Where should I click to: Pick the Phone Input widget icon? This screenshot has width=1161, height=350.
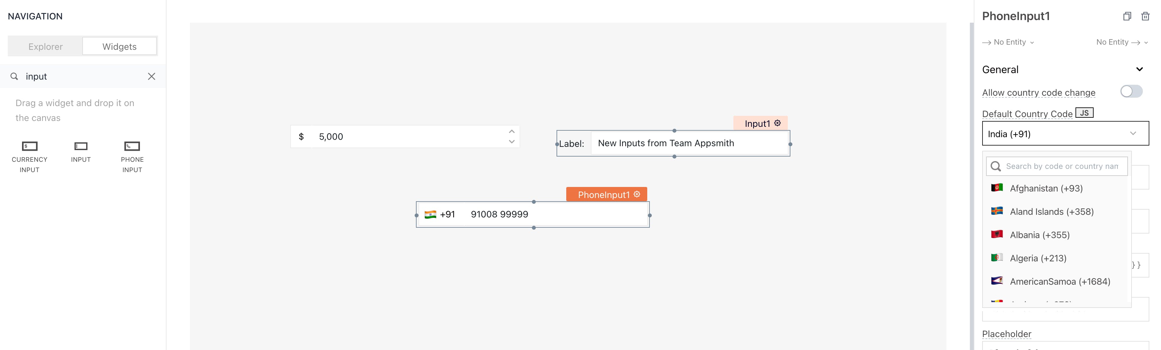[132, 146]
